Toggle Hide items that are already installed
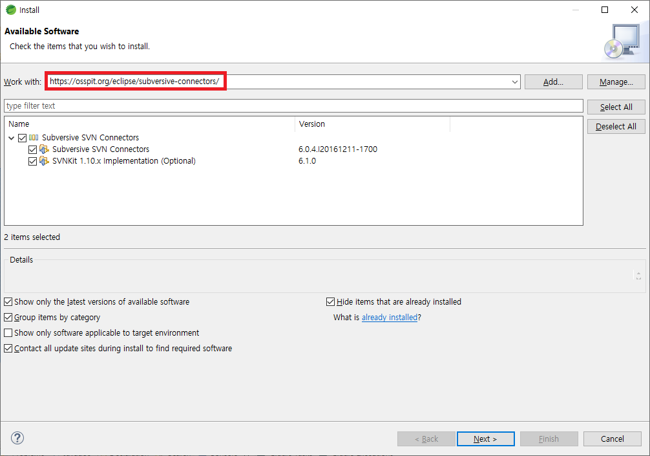The width and height of the screenshot is (650, 456). (330, 301)
